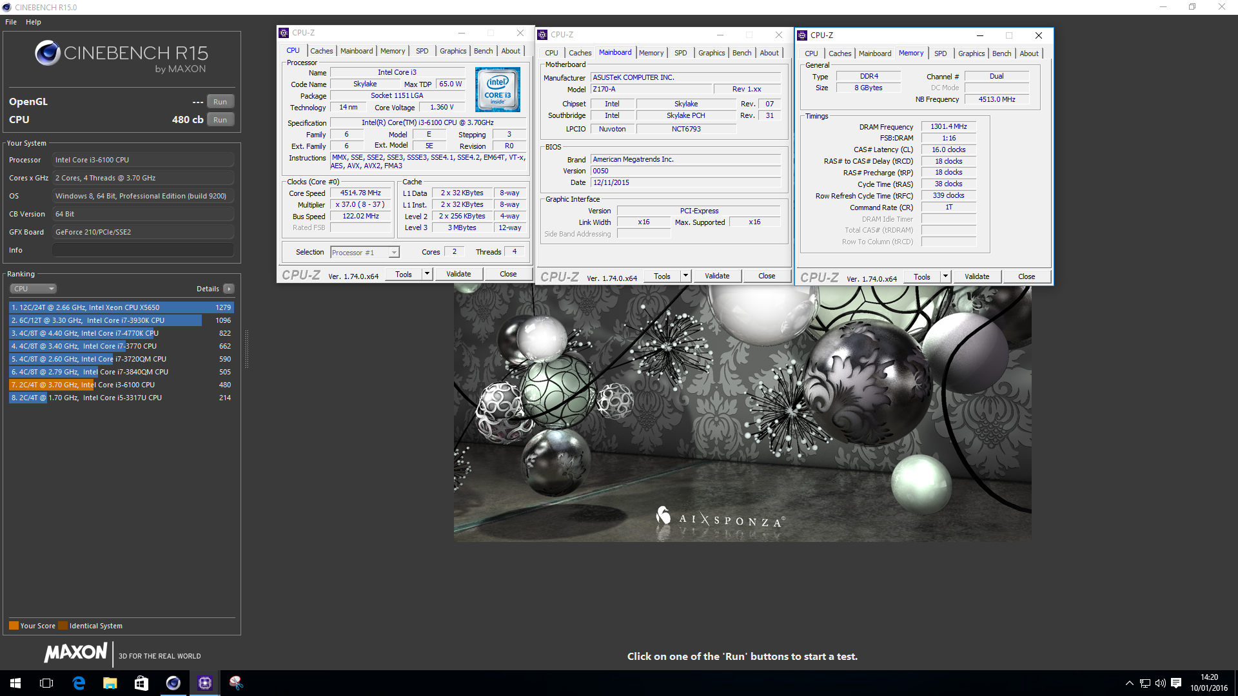
Task: Click Validate in Mainboard window
Action: [717, 276]
